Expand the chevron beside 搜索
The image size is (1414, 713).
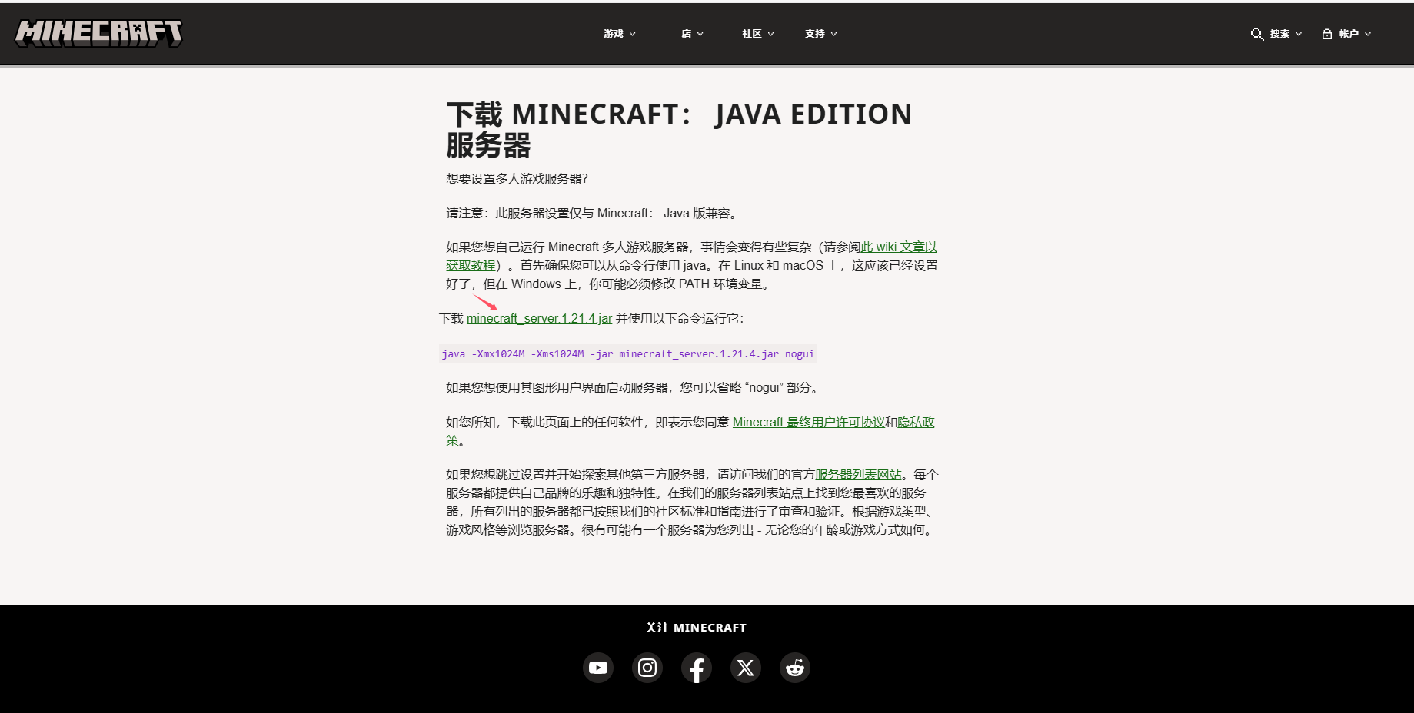tap(1299, 34)
